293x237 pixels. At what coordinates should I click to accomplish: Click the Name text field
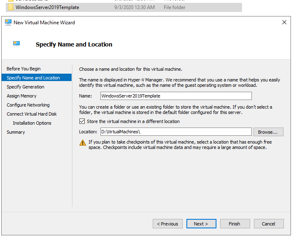pos(176,96)
